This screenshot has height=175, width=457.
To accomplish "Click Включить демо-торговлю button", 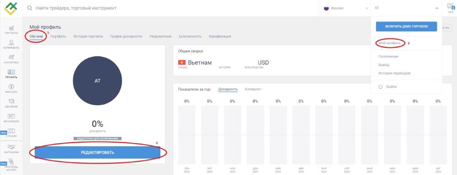I will 406,26.
